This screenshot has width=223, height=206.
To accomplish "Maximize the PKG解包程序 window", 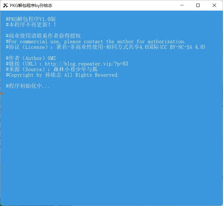I will (x=198, y=5).
